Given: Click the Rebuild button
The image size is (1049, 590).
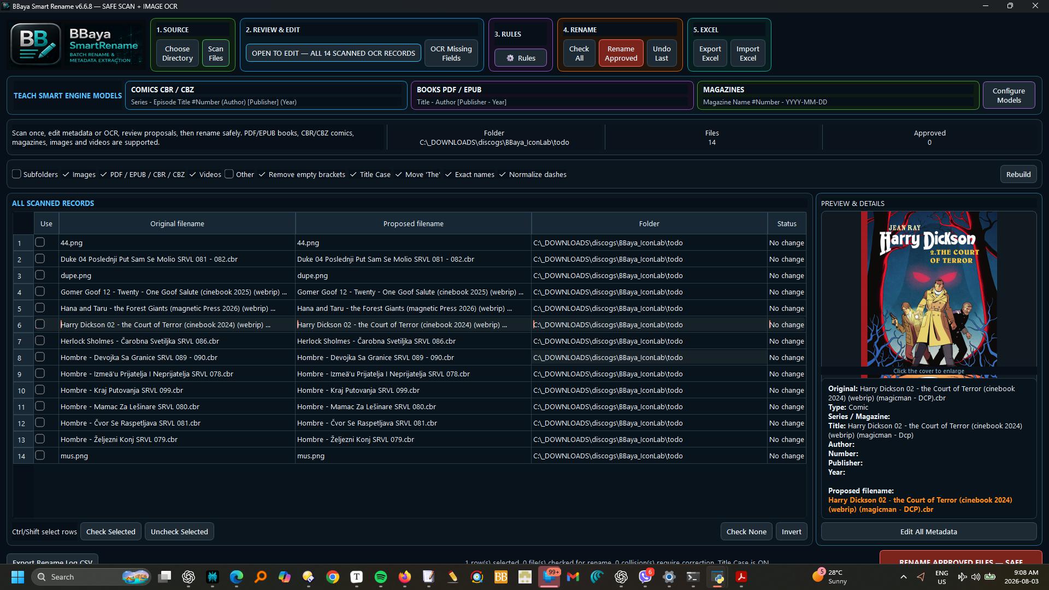Looking at the screenshot, I should click(1018, 174).
